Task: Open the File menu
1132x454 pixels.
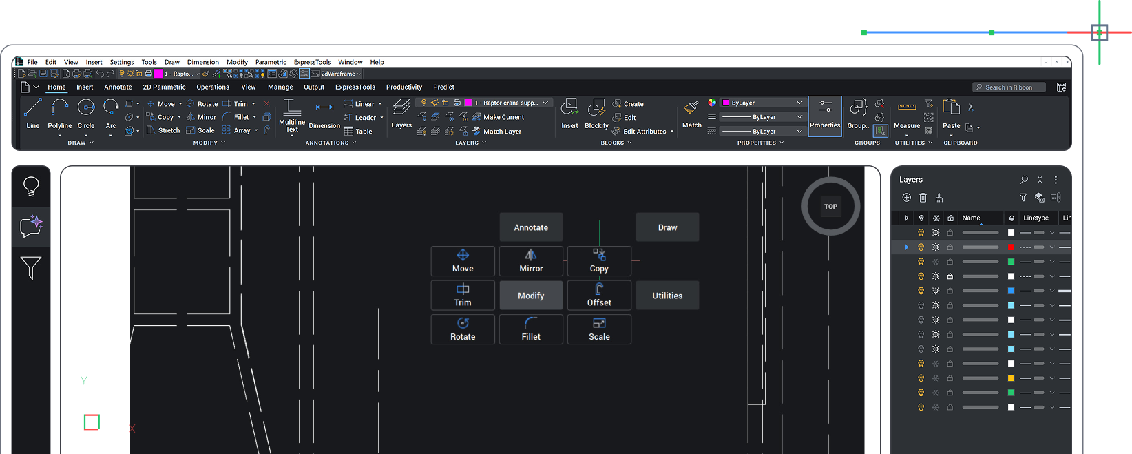Action: 32,62
